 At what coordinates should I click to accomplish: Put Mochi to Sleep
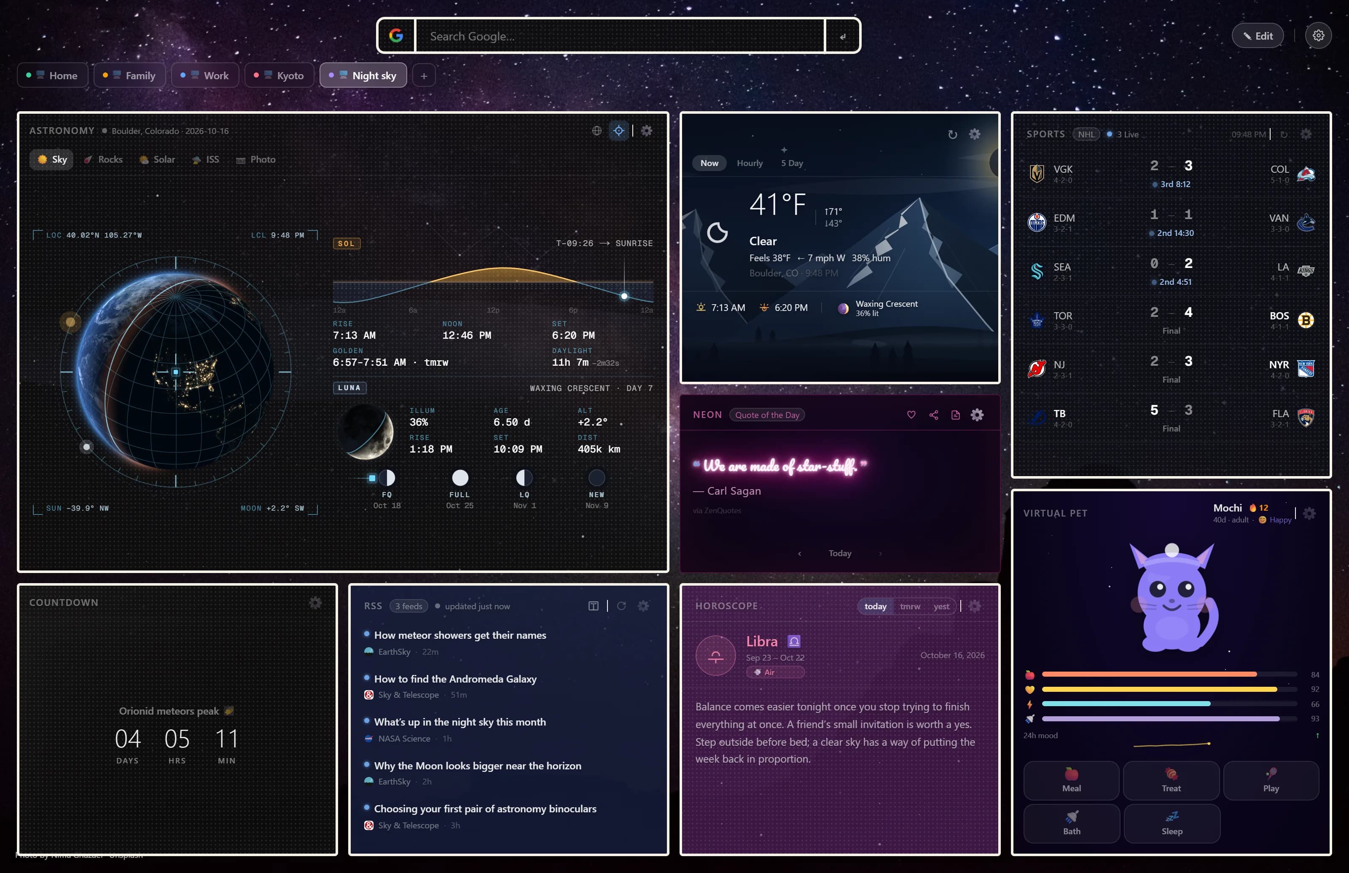click(x=1172, y=823)
